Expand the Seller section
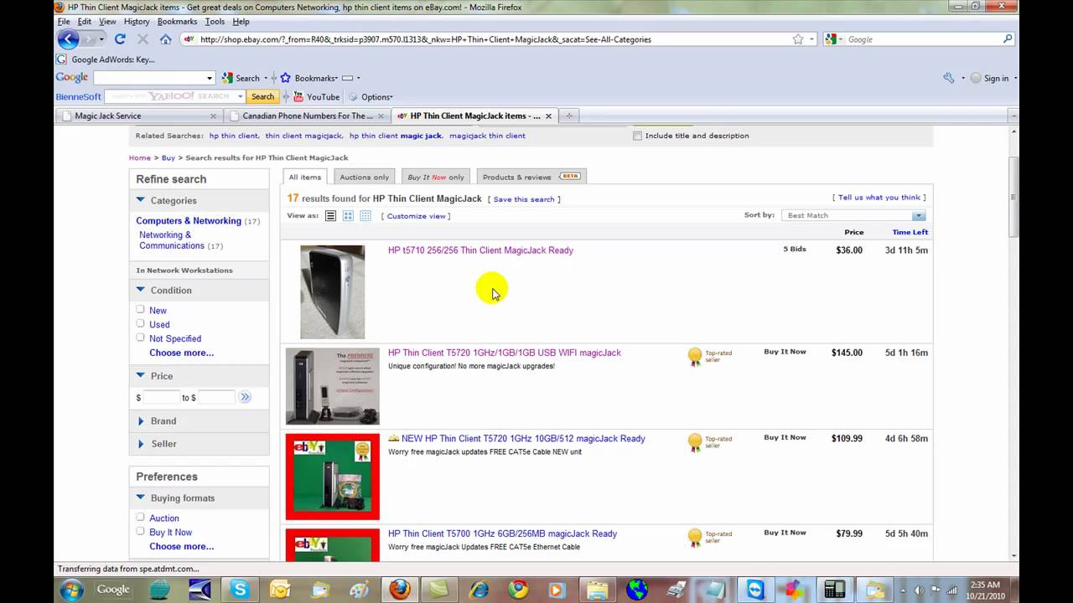 coord(141,444)
